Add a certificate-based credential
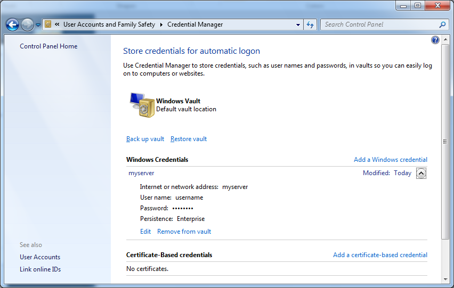The image size is (454, 288). click(380, 255)
